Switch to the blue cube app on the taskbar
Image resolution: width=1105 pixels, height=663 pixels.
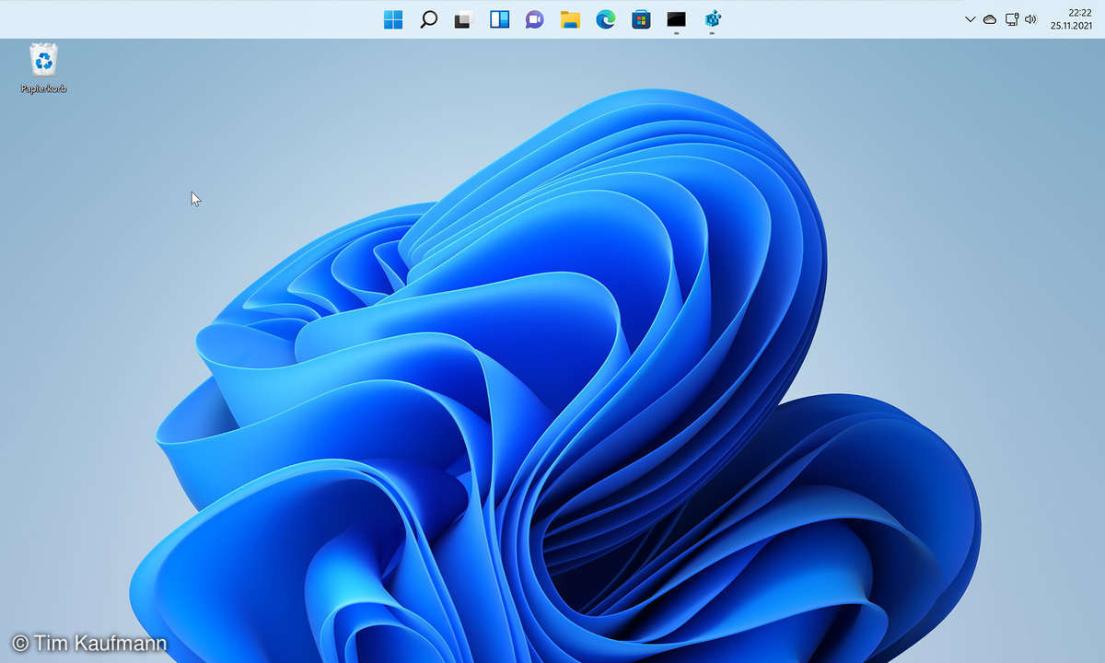point(712,19)
